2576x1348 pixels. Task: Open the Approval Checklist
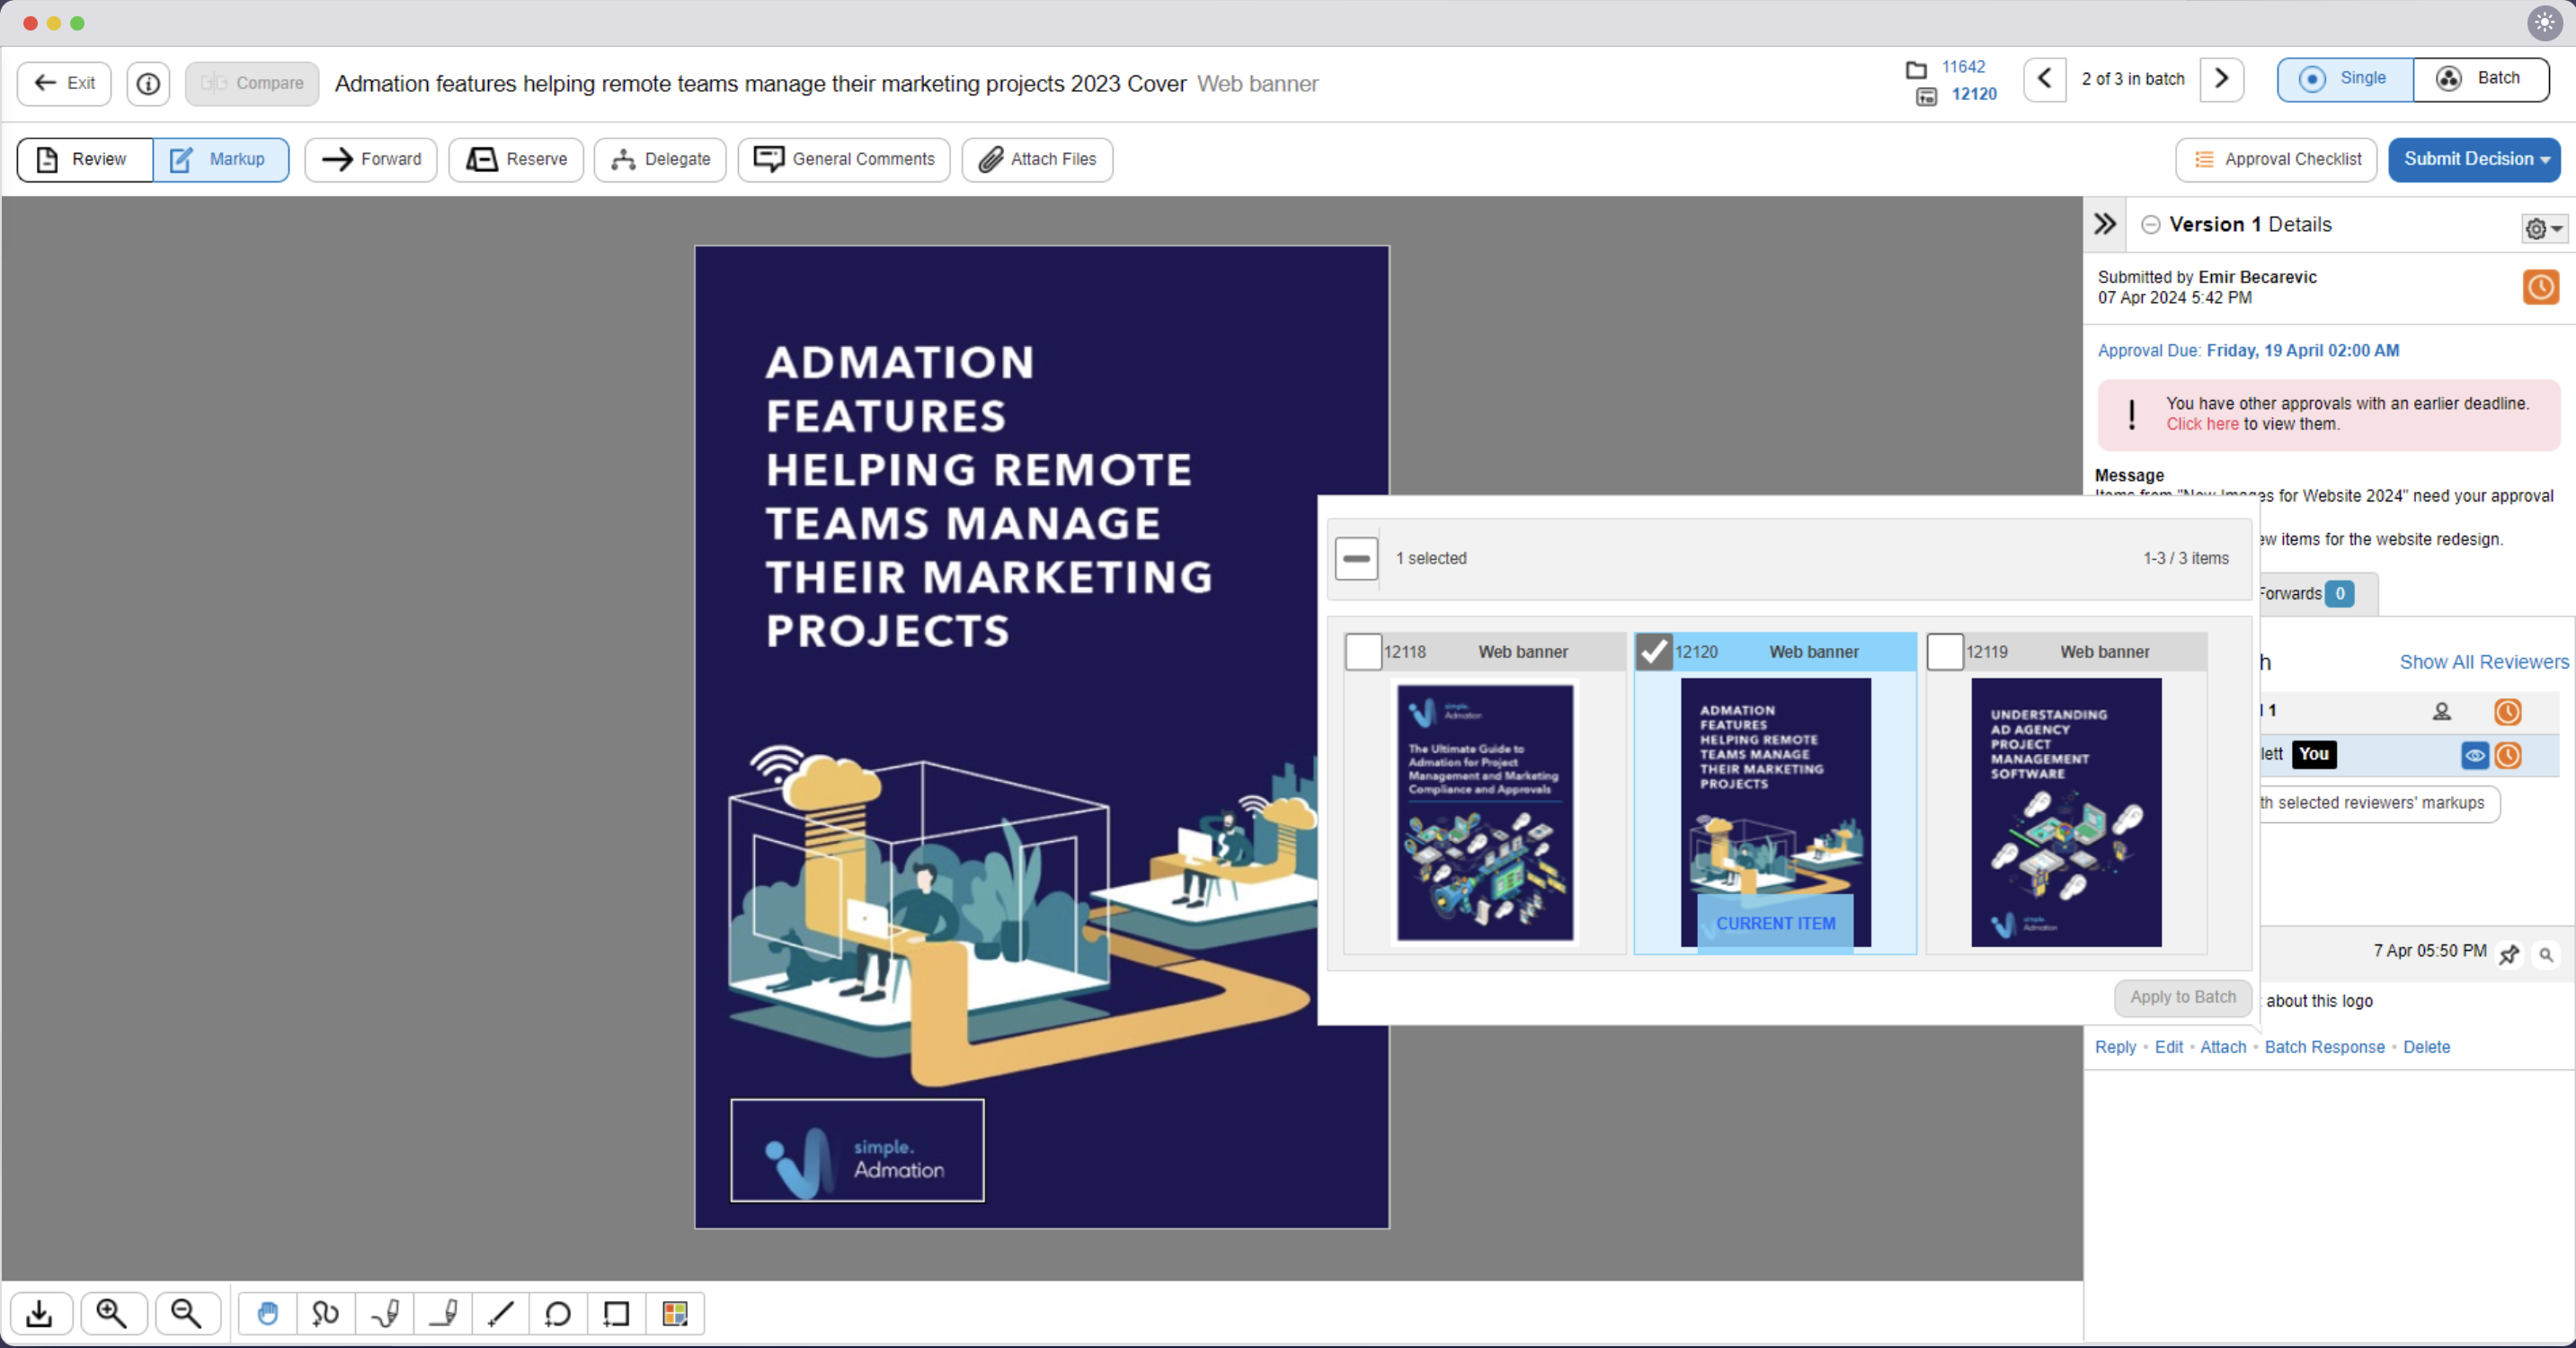coord(2276,160)
